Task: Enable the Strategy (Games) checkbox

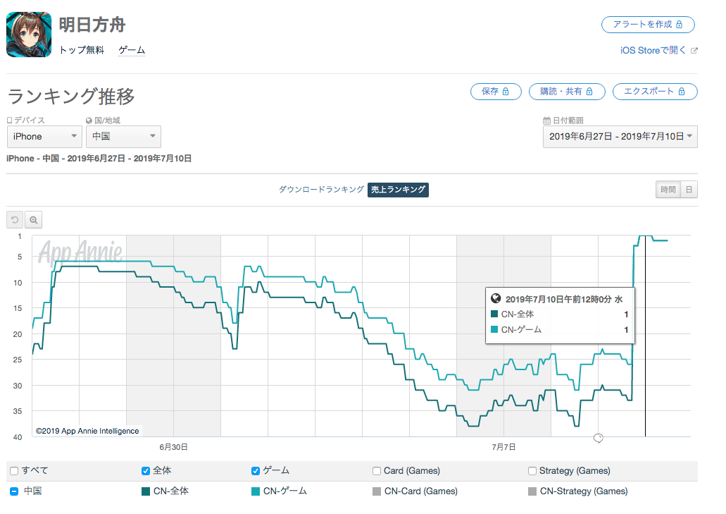Action: [532, 471]
